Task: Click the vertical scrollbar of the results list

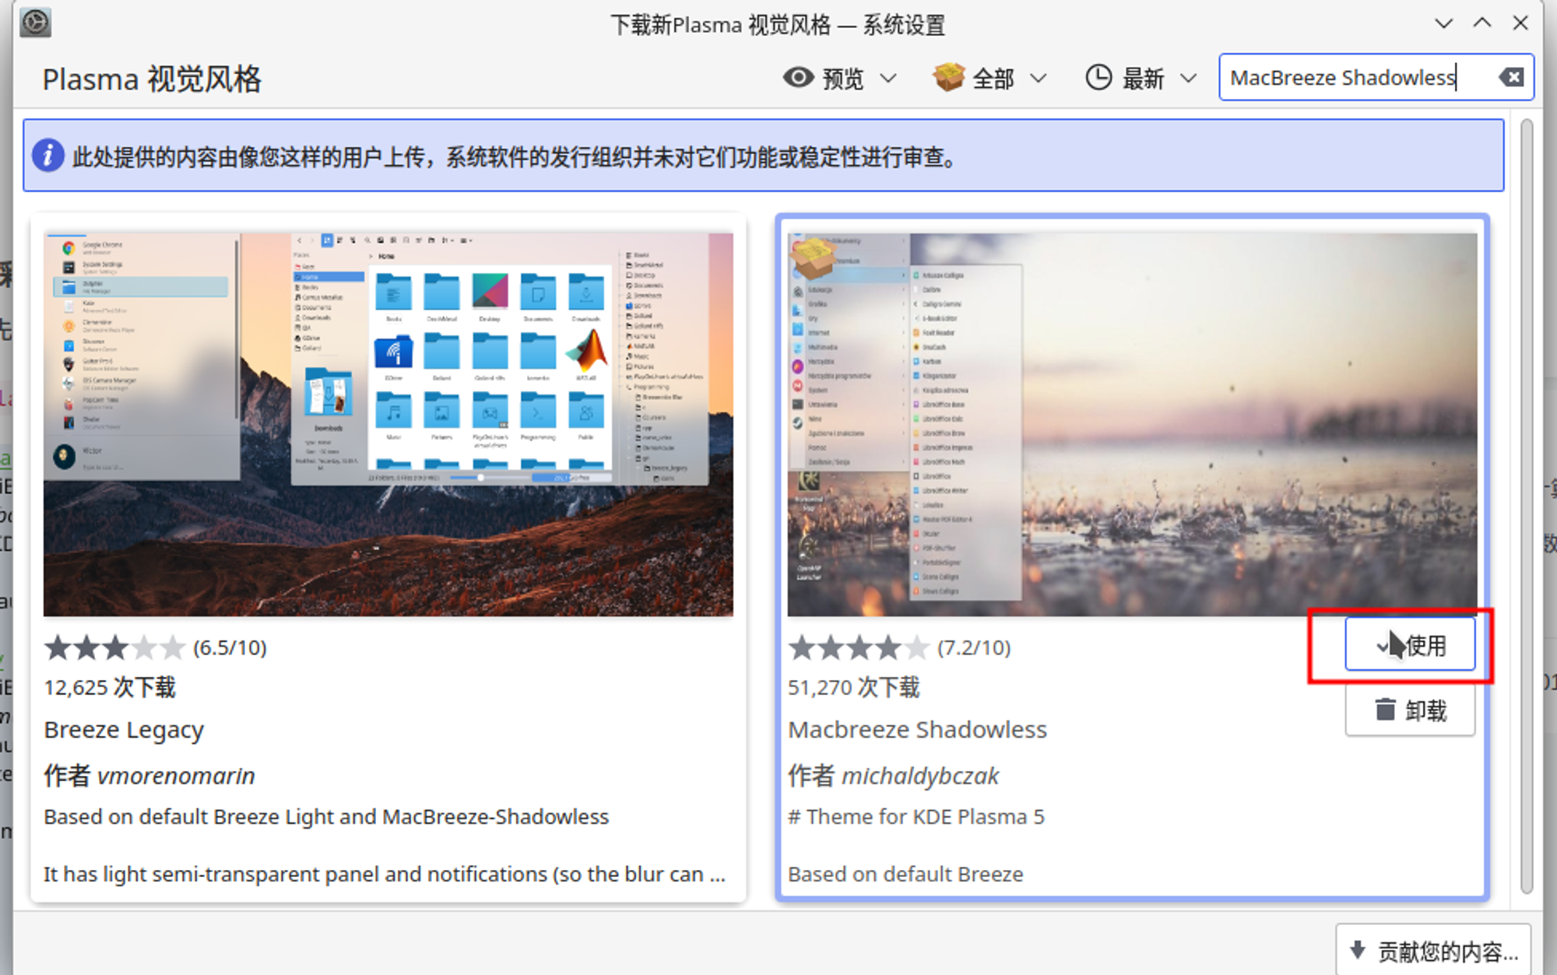Action: [1526, 506]
